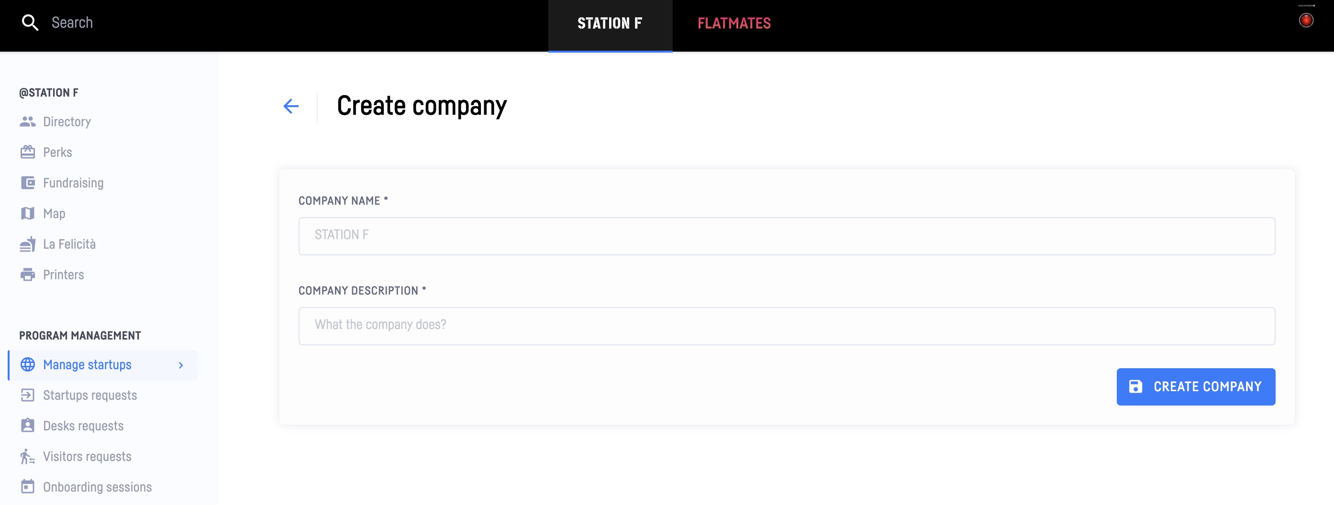Click the back arrow next to Create company

click(291, 106)
